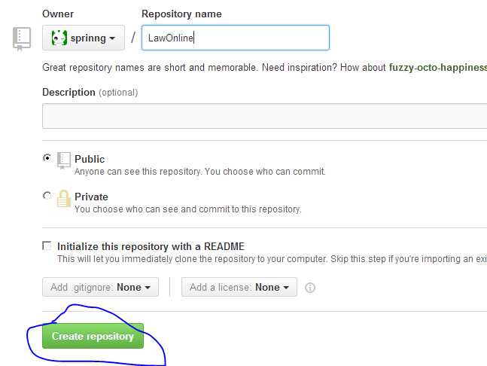Click into the Description input box
Image resolution: width=487 pixels, height=366 pixels.
(x=263, y=117)
